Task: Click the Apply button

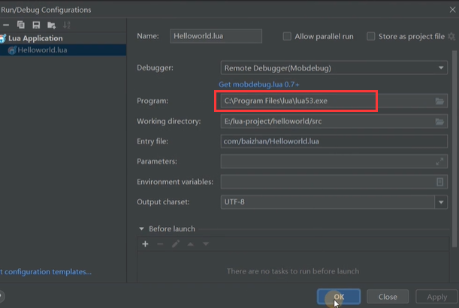Action: coord(436,297)
